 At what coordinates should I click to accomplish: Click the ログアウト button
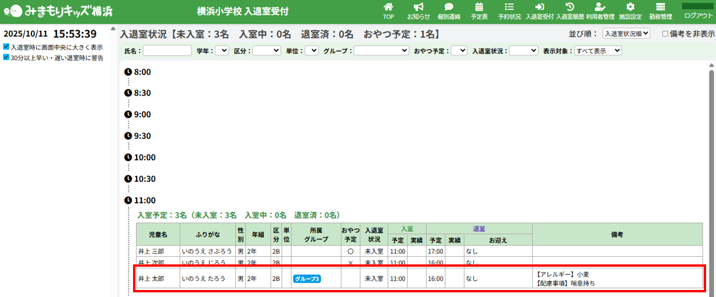click(x=698, y=11)
